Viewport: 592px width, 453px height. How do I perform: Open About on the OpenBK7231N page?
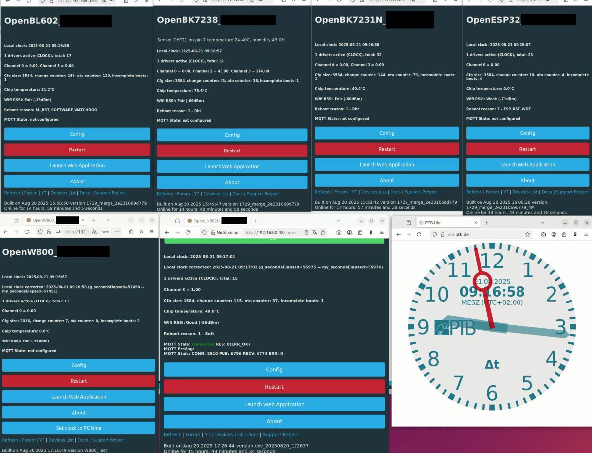point(387,180)
